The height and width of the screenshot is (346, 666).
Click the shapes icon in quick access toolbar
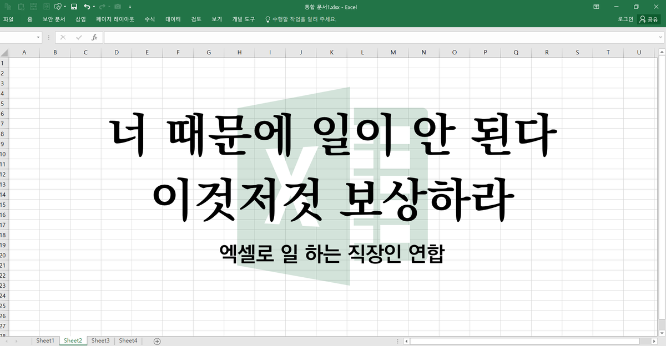58,7
